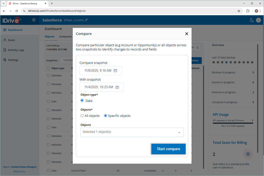The width and height of the screenshot is (264, 176).
Task: Click the Dashboard grid icon in sidebar
Action: (5, 30)
